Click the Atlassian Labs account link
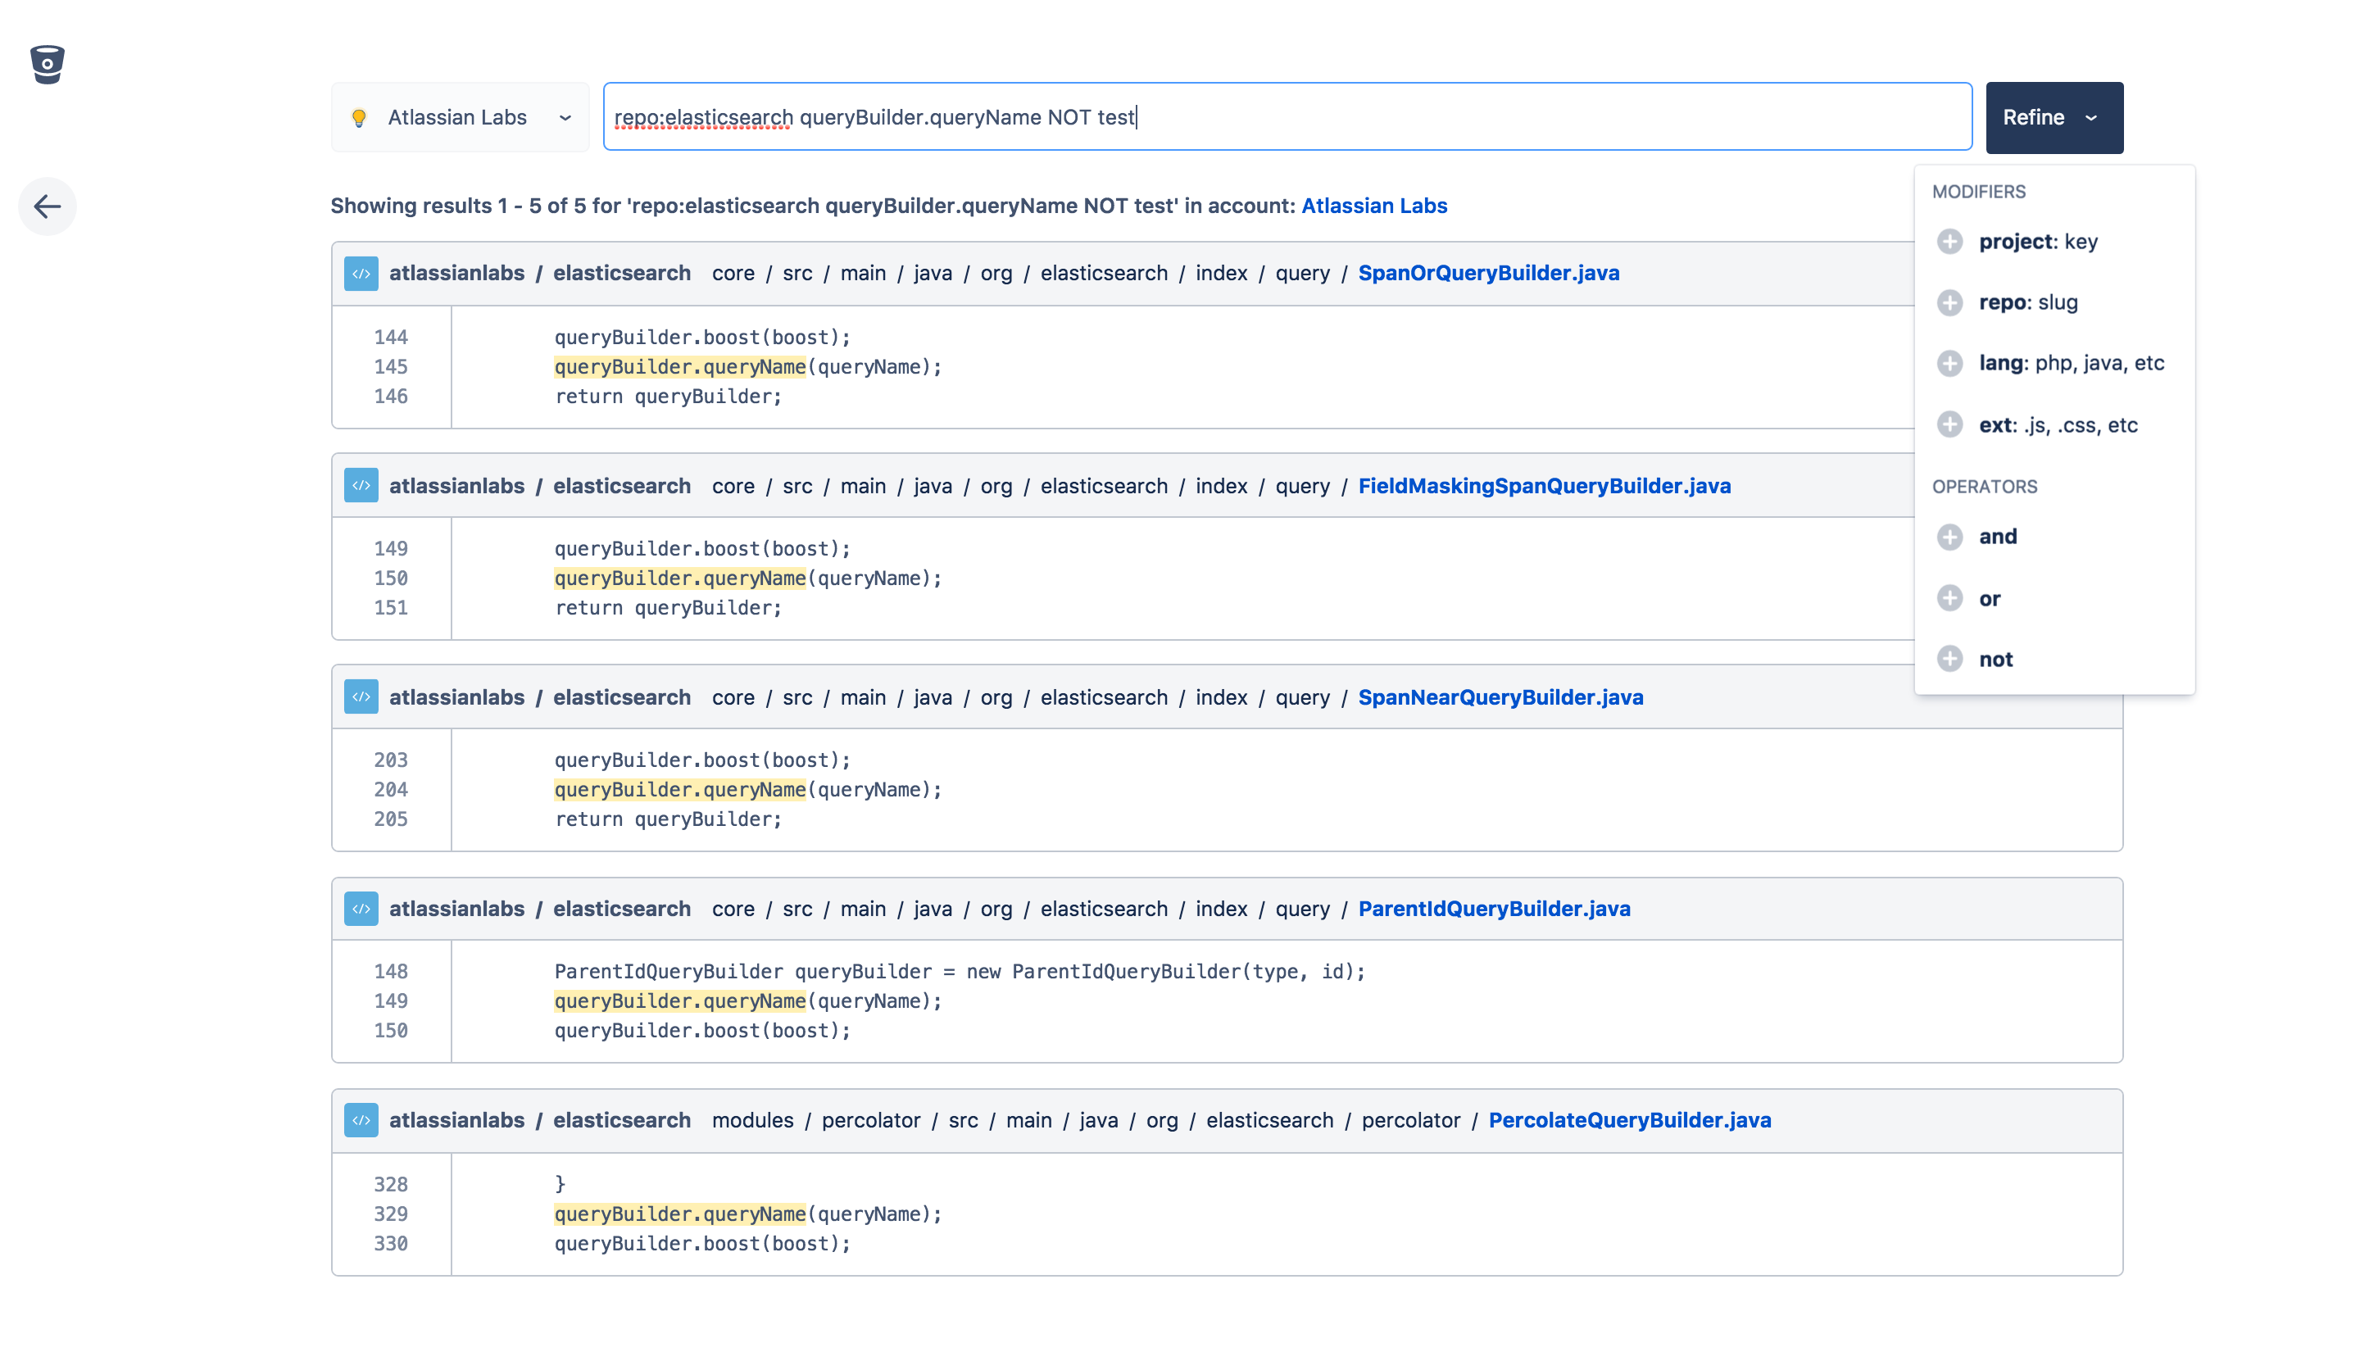The image size is (2360, 1352). (1373, 206)
